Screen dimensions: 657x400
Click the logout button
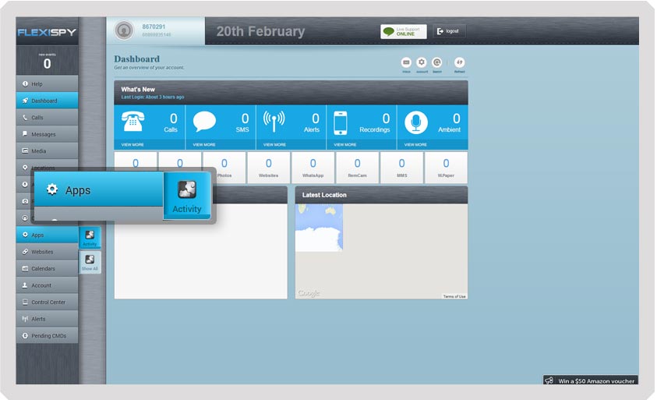pyautogui.click(x=448, y=31)
